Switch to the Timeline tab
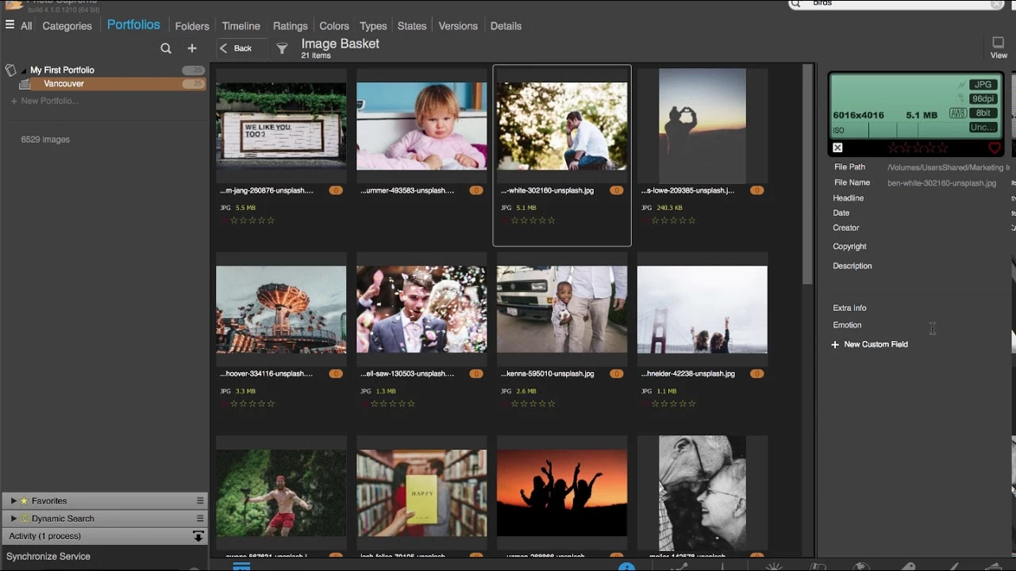The width and height of the screenshot is (1016, 571). (x=241, y=26)
